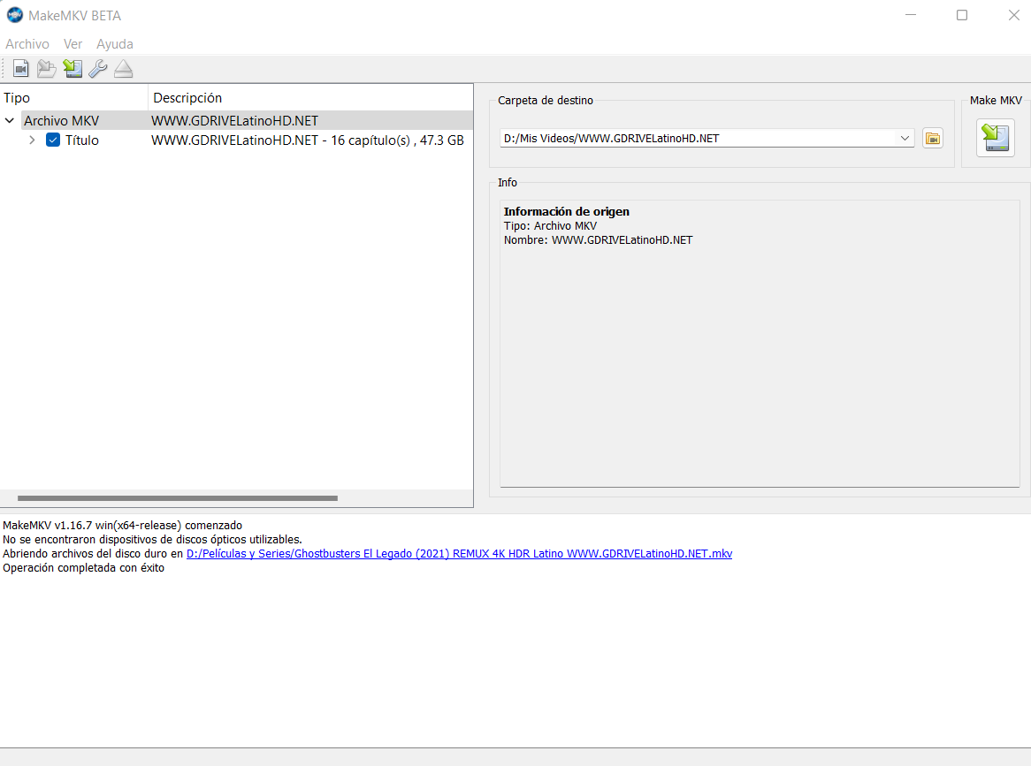
Task: Collapse the Archivo MKV tree node
Action: point(10,121)
